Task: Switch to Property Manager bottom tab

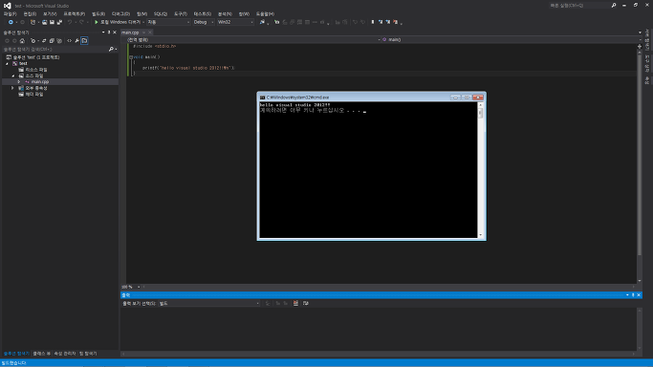Action: pyautogui.click(x=65, y=354)
